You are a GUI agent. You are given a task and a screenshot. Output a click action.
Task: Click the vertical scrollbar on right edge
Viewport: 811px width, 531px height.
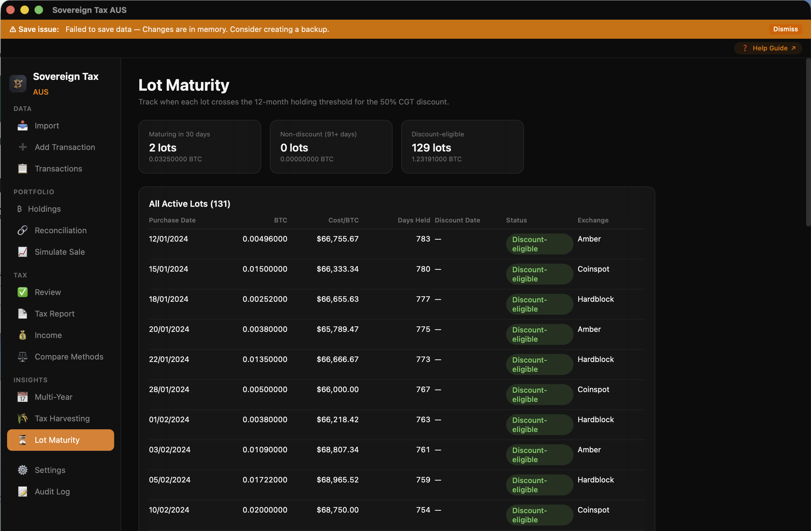(x=808, y=143)
